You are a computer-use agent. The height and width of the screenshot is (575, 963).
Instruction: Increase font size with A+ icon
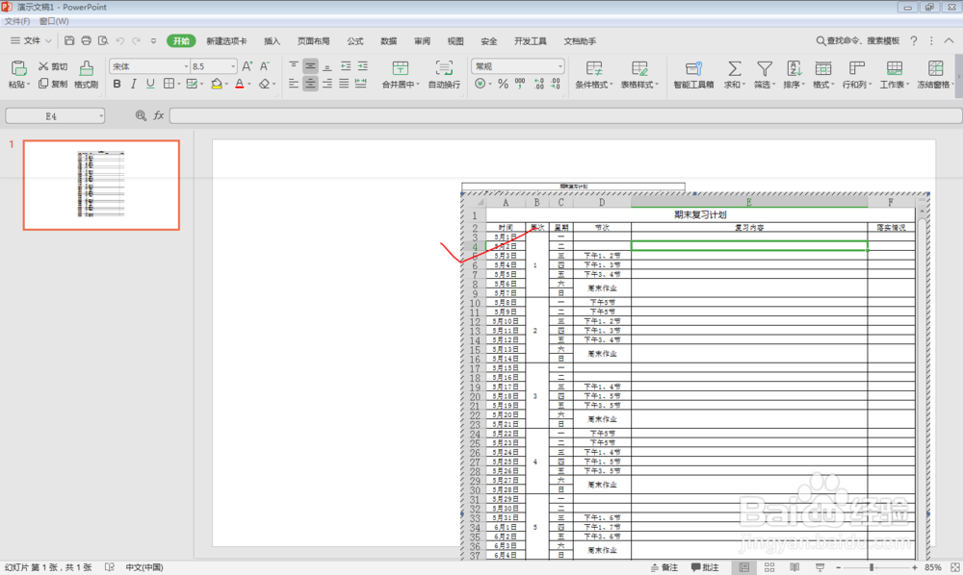(247, 66)
